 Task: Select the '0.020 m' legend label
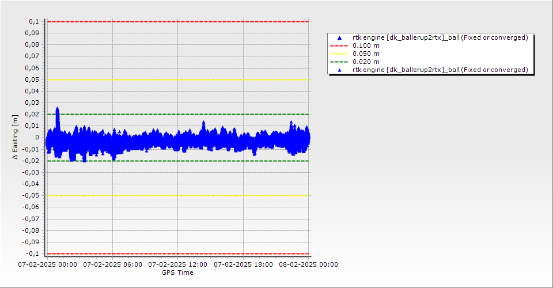(366, 62)
